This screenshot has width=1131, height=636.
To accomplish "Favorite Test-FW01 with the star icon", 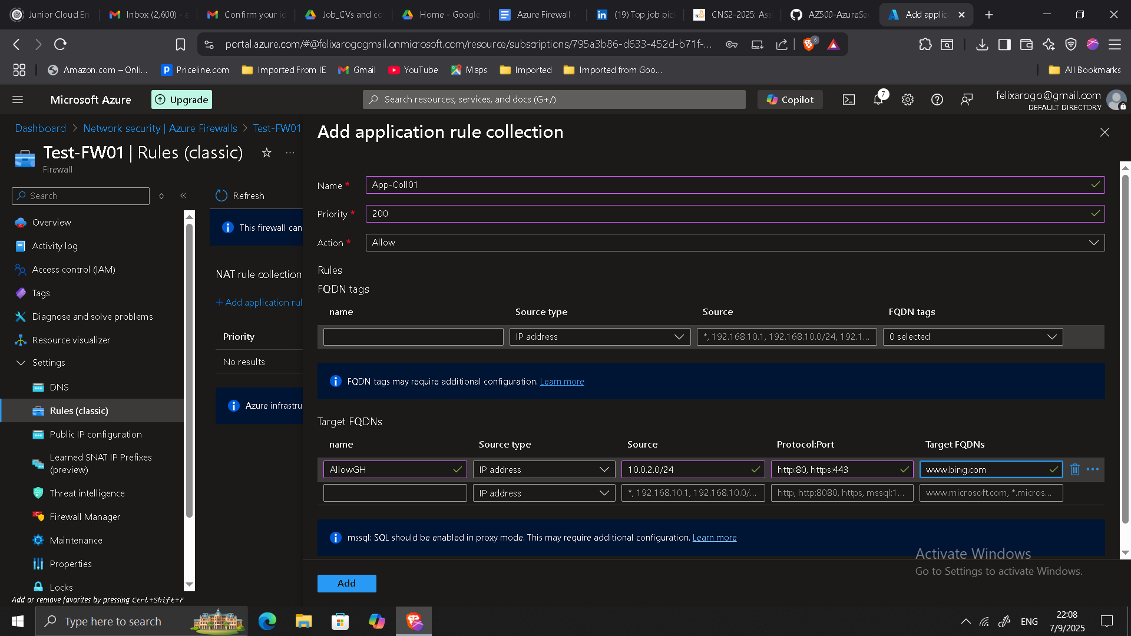I will click(266, 153).
